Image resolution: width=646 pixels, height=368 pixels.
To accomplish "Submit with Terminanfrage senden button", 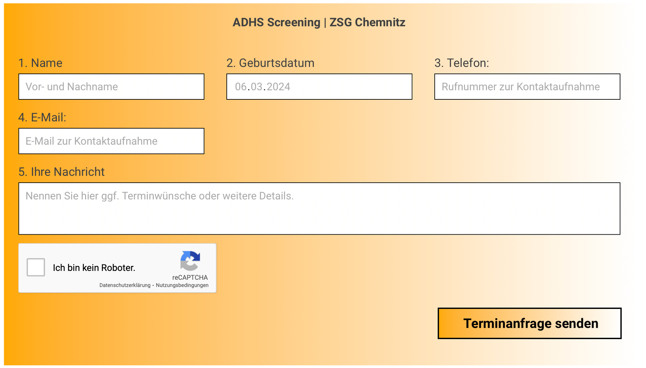I will click(530, 323).
